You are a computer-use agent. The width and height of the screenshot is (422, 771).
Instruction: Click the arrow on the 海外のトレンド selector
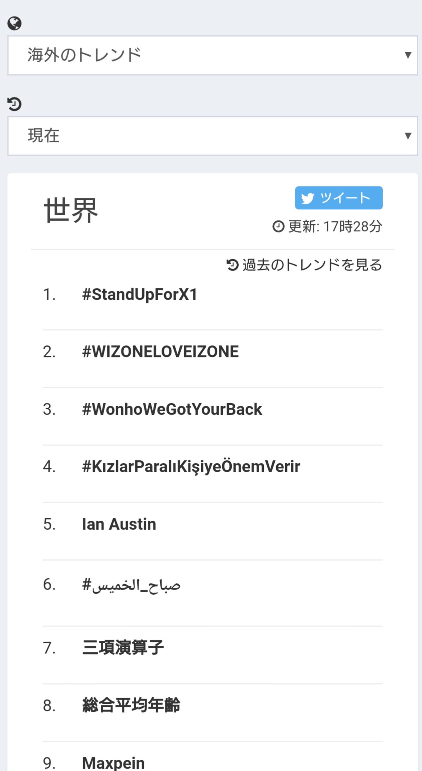pos(408,55)
